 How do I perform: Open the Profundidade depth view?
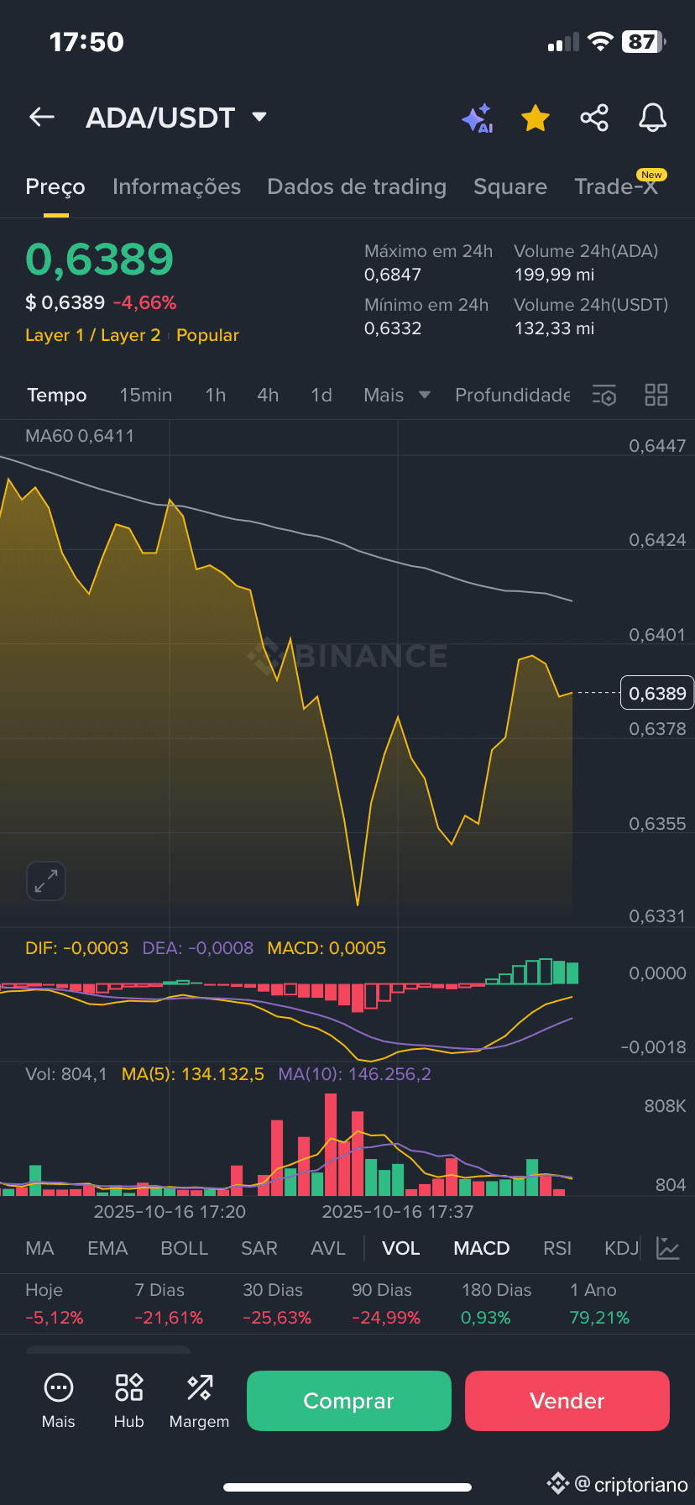click(512, 395)
